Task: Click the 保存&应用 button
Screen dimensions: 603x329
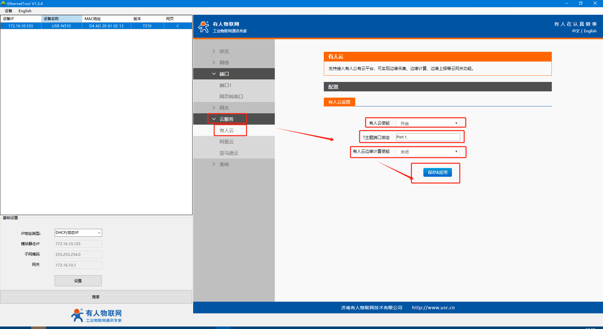Action: tap(437, 172)
